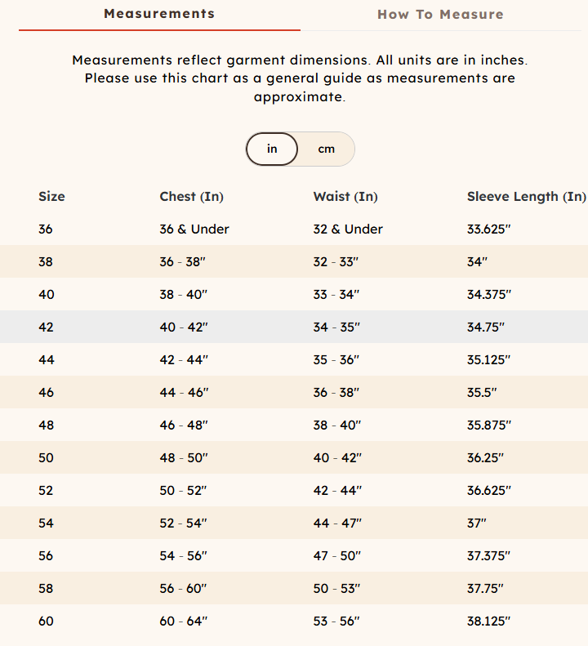The image size is (588, 646).
Task: Click the 35.875" sleeve length value
Action: [488, 425]
